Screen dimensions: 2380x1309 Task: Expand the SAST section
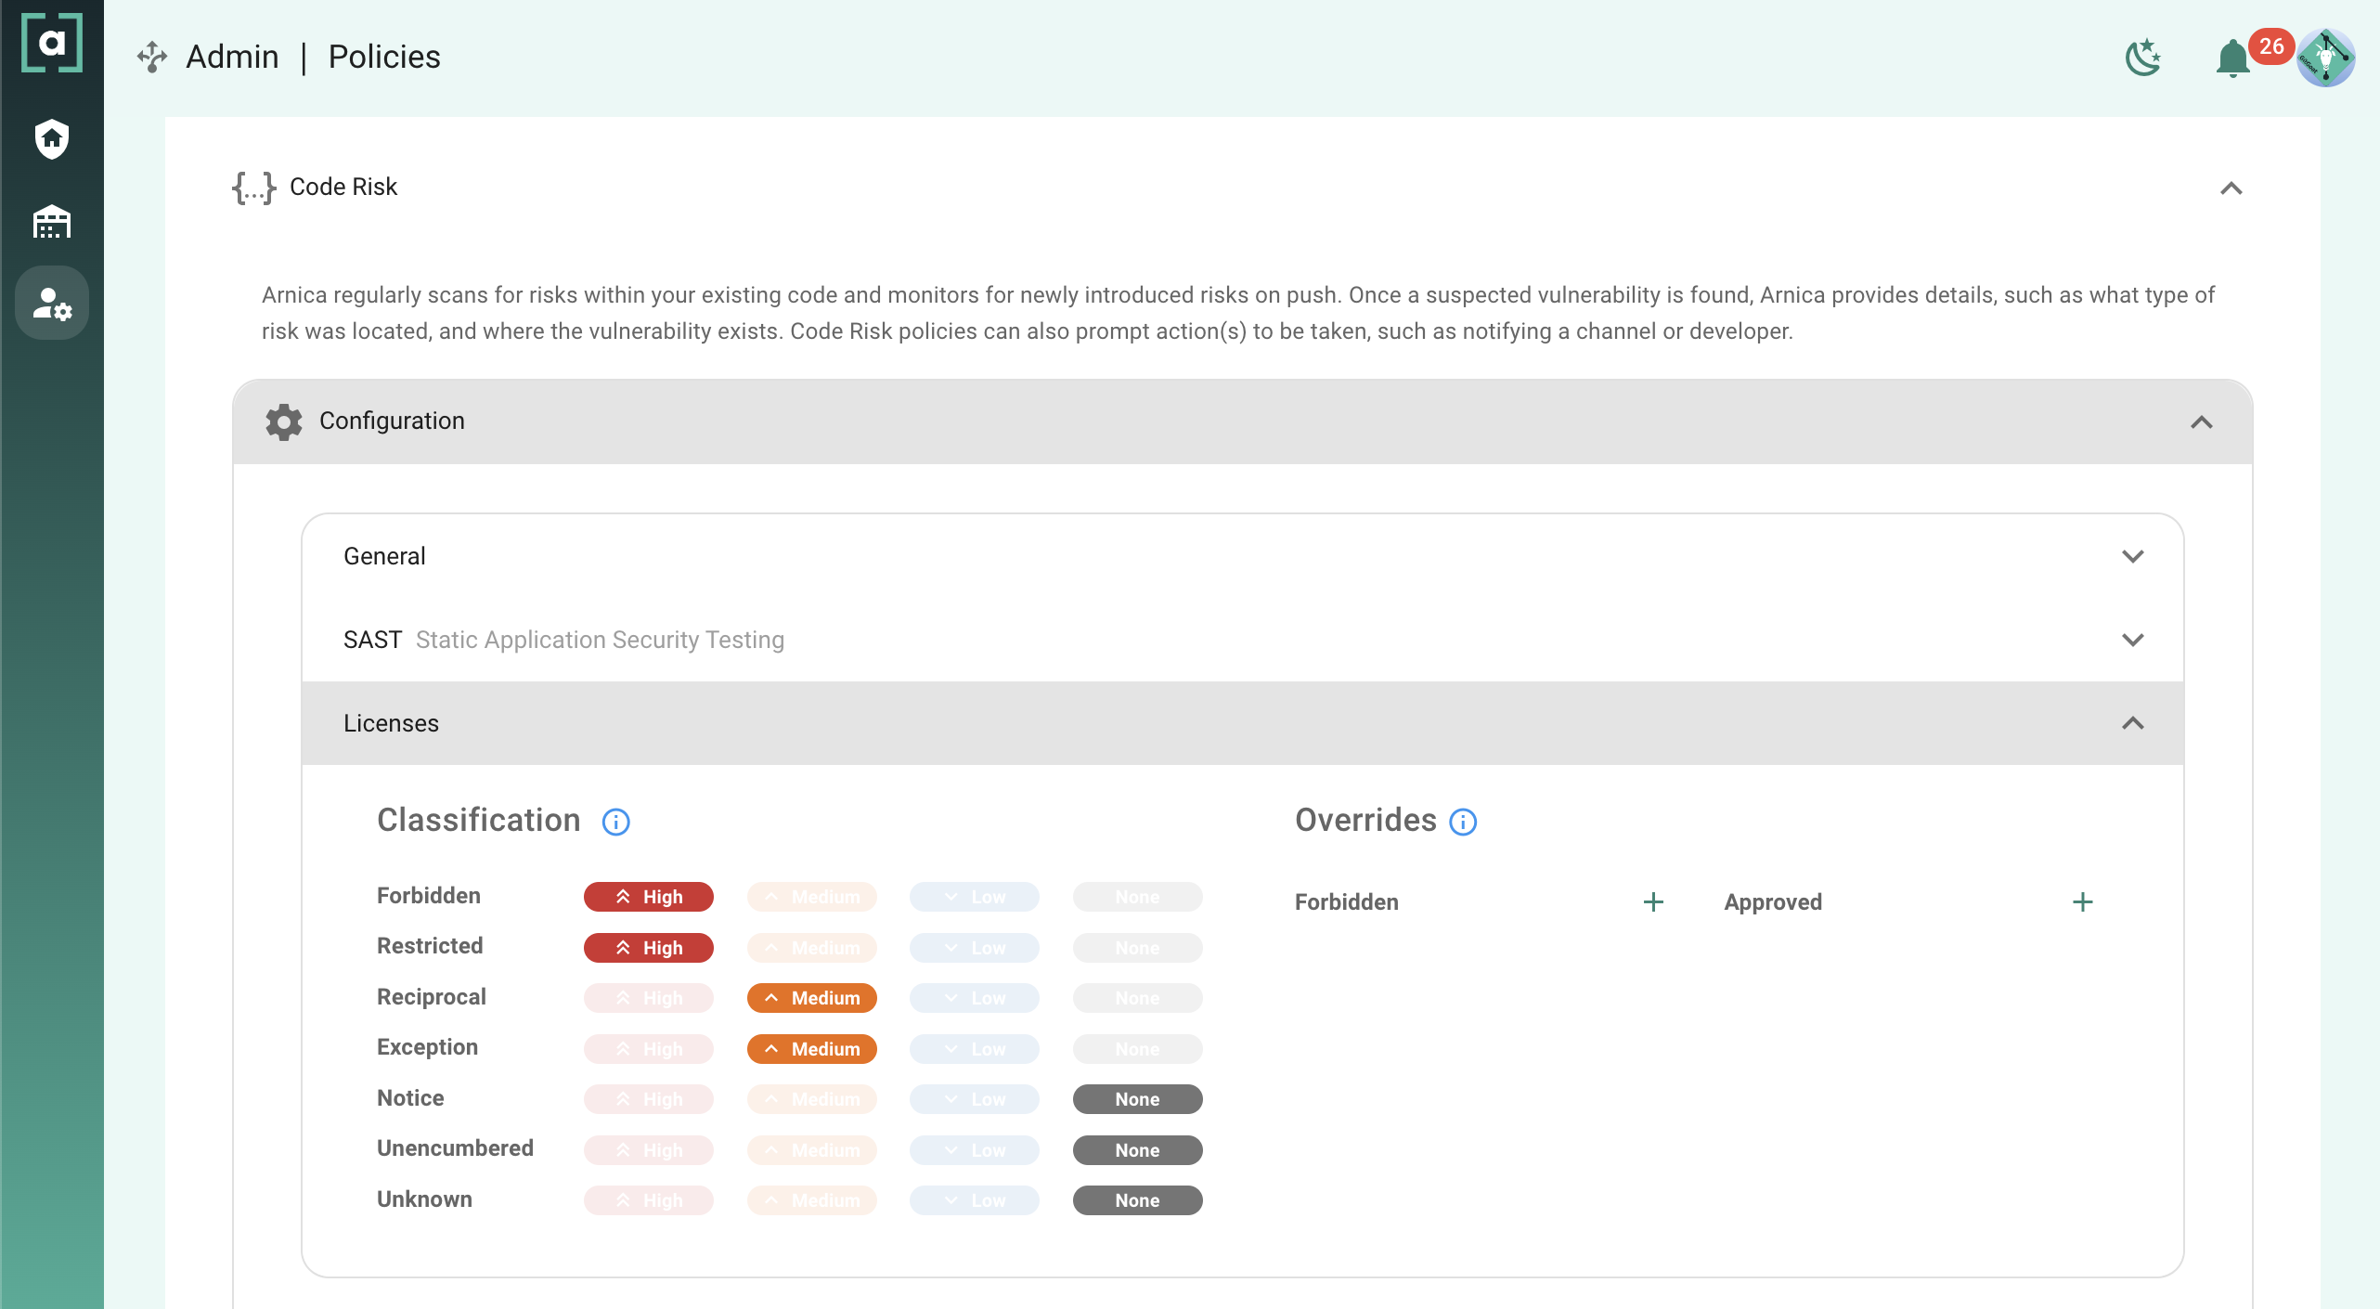[2132, 640]
